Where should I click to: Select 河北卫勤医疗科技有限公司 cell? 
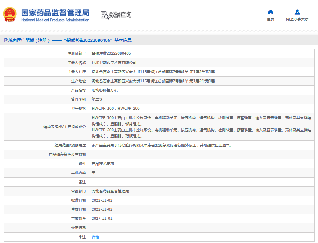(x=114, y=63)
